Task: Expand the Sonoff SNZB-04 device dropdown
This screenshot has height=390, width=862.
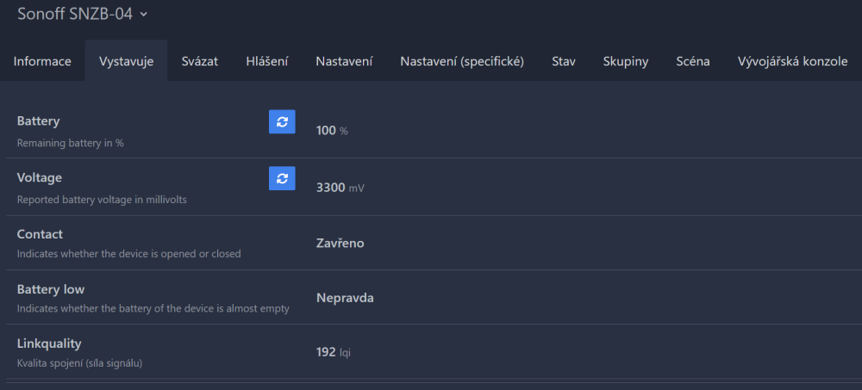Action: point(143,14)
